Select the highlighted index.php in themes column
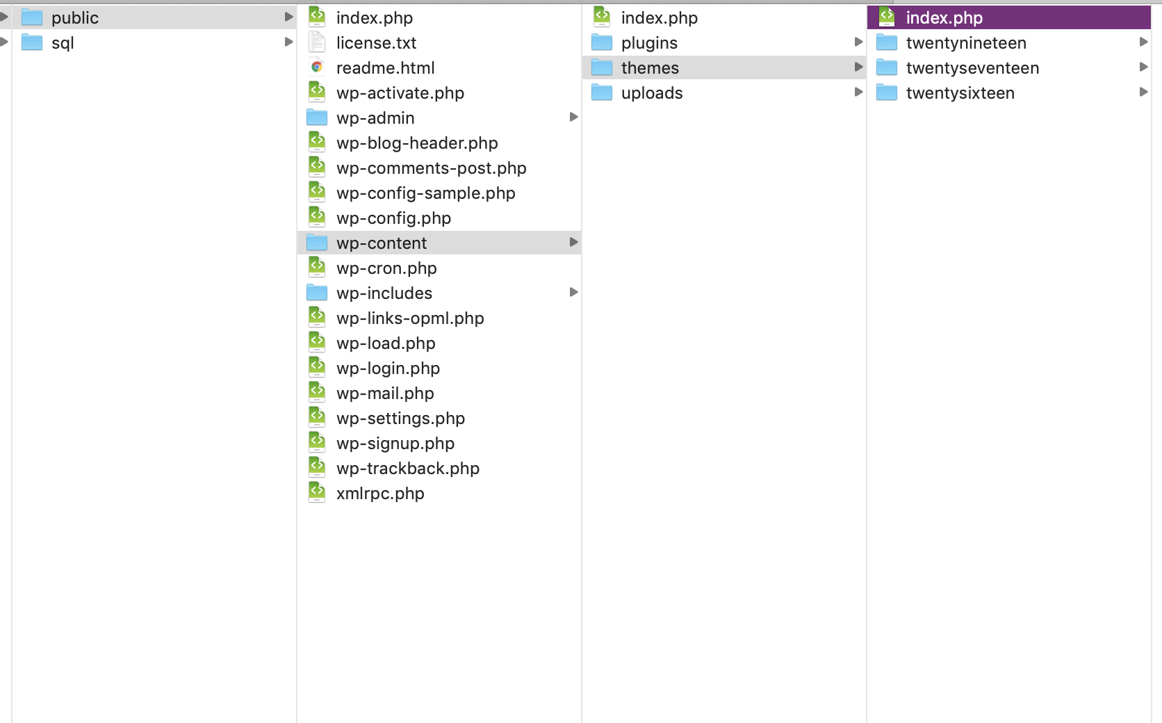The height and width of the screenshot is (723, 1162). click(x=1009, y=17)
